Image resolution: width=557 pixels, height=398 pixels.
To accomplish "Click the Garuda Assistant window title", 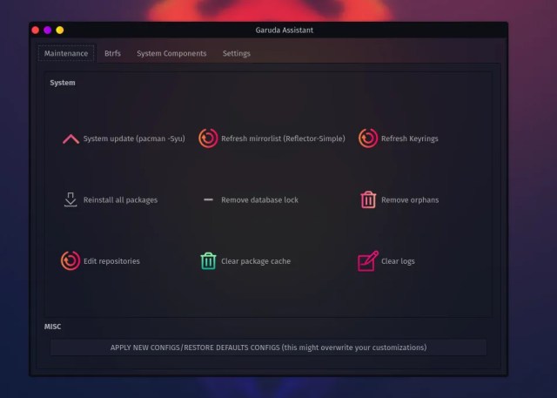I will [x=285, y=30].
